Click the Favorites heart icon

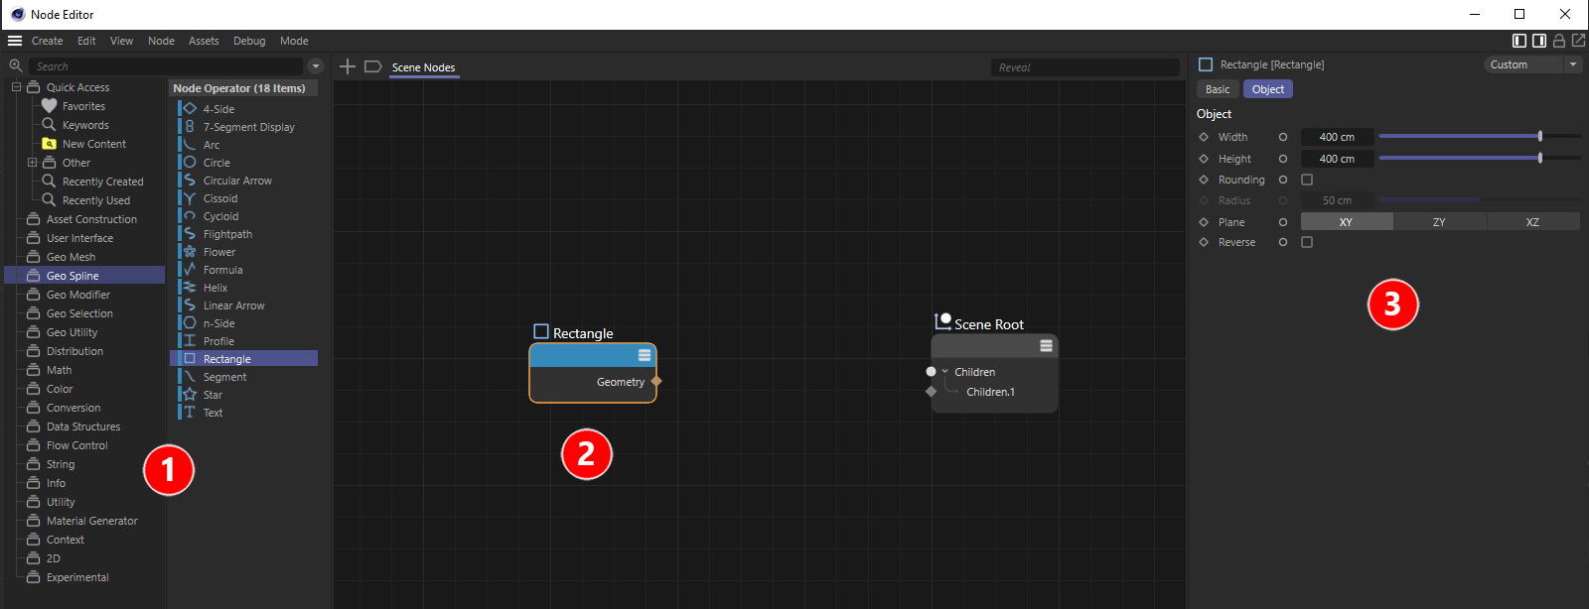[49, 106]
